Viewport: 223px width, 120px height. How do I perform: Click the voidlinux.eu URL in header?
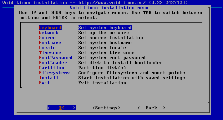pyautogui.click(x=112, y=3)
